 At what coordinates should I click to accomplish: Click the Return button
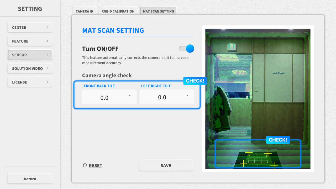30,179
